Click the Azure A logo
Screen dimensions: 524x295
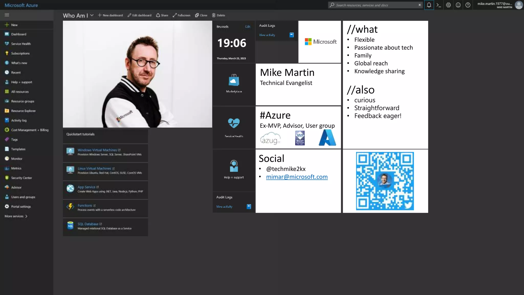click(327, 138)
